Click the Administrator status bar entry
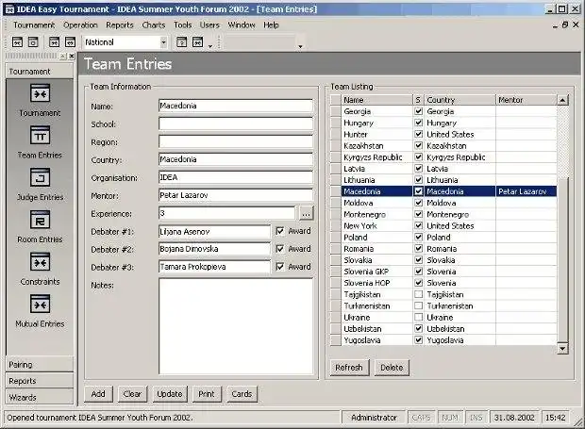Viewport: 585px width, 429px height. point(374,418)
